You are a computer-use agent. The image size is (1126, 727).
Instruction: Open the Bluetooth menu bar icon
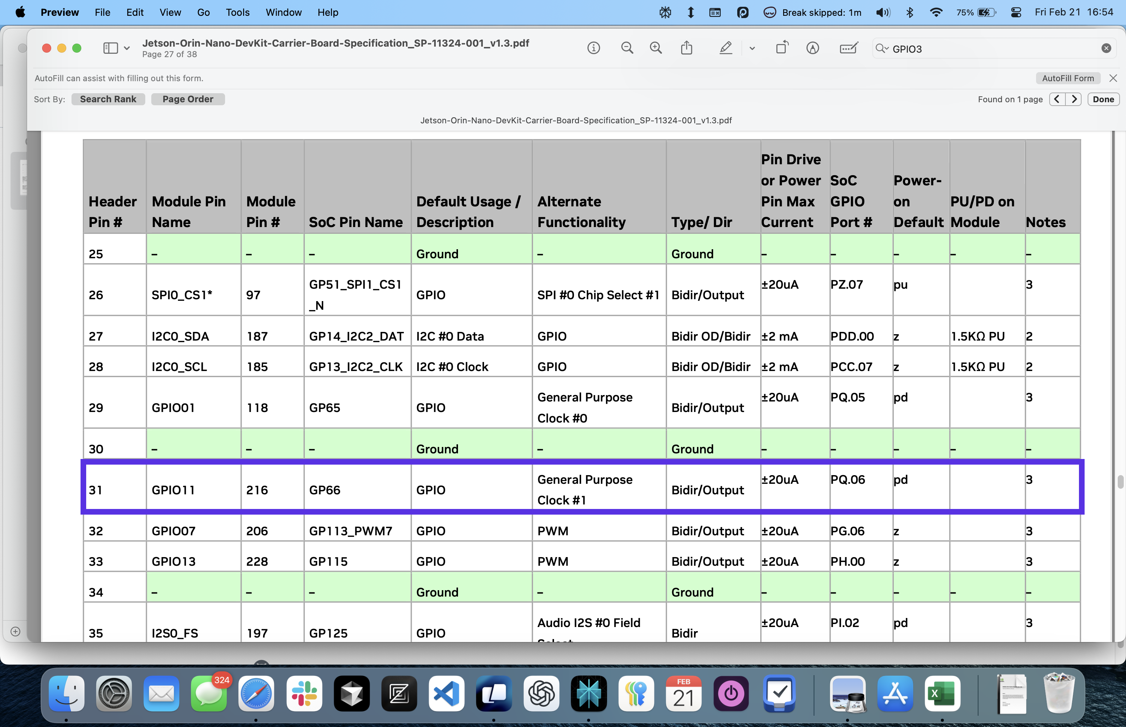[x=910, y=12]
